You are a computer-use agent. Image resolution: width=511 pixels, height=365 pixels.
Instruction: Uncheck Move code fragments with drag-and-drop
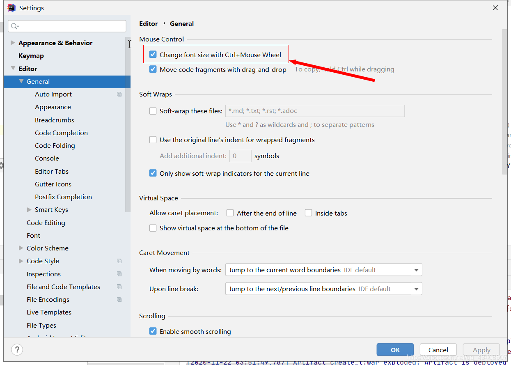(x=153, y=69)
